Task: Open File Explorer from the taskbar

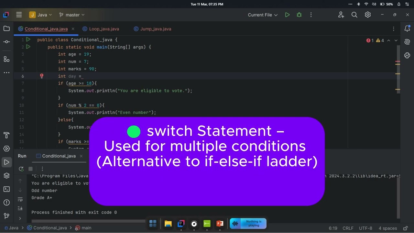Action: pos(168,223)
